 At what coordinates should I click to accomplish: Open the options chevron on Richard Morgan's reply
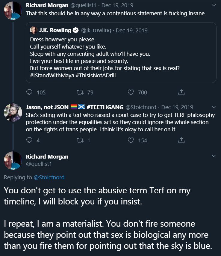(x=214, y=156)
